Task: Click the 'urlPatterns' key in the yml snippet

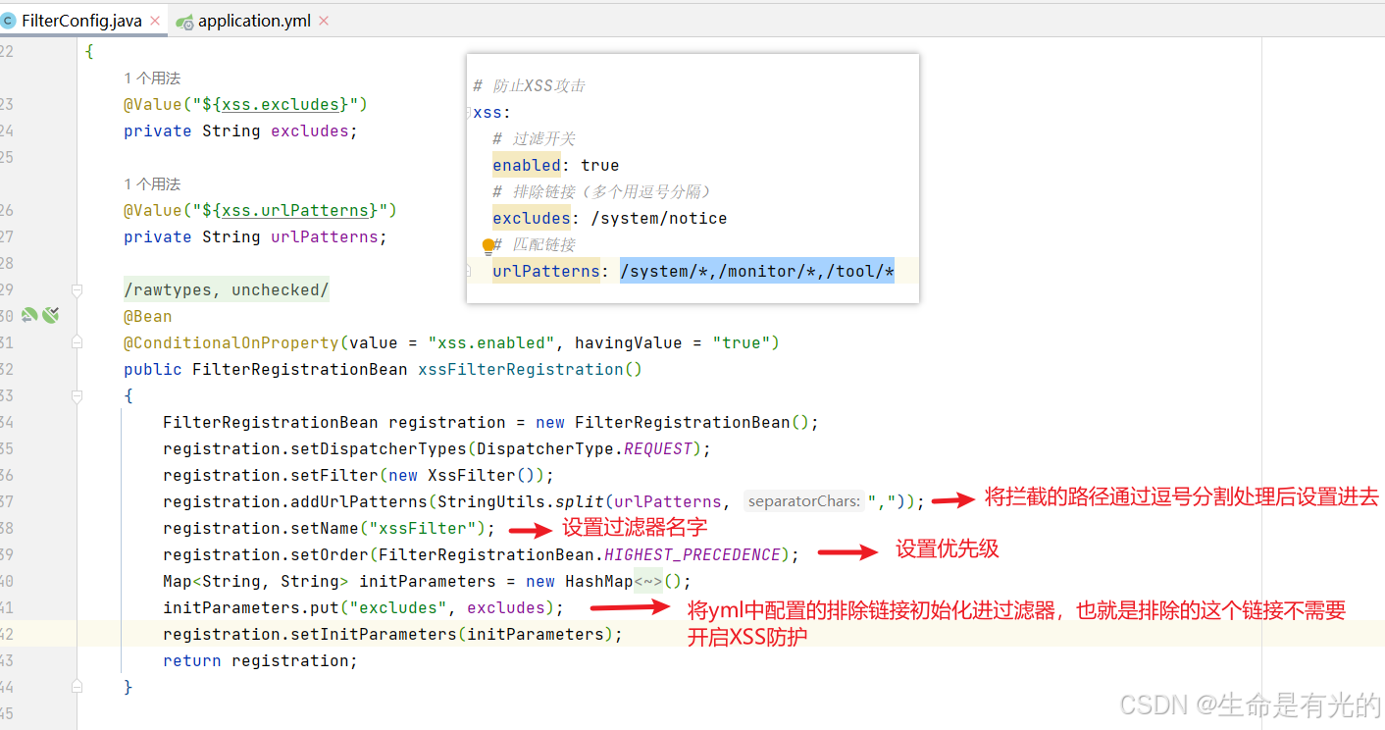Action: point(546,271)
